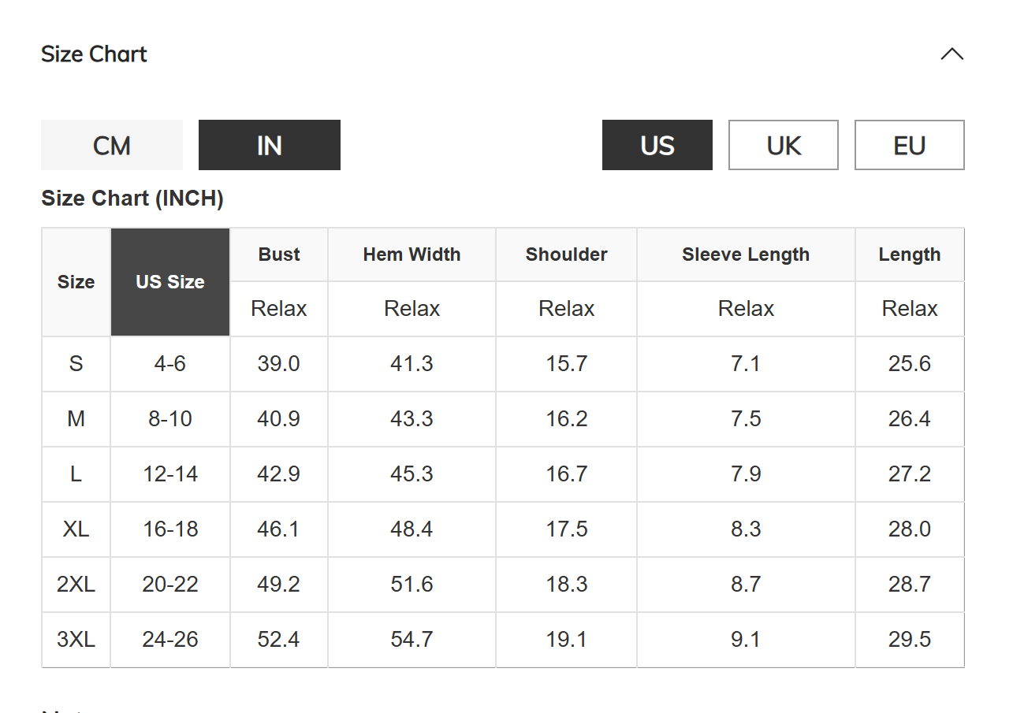Click the Sleeve Length column header
The image size is (1013, 713).
[x=746, y=254]
